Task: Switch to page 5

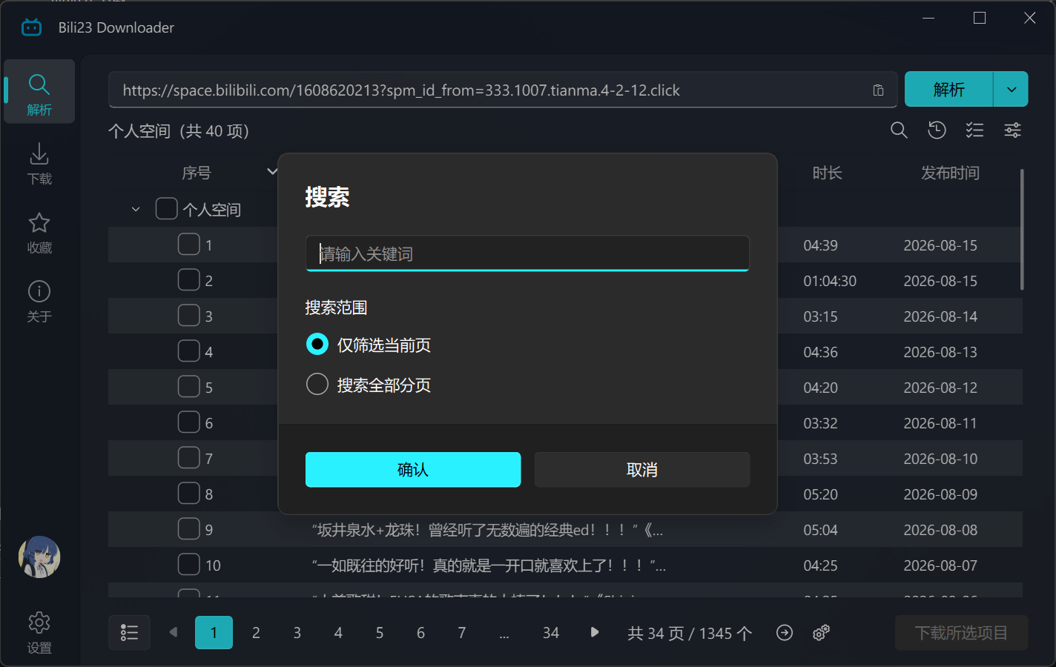Action: (x=380, y=633)
